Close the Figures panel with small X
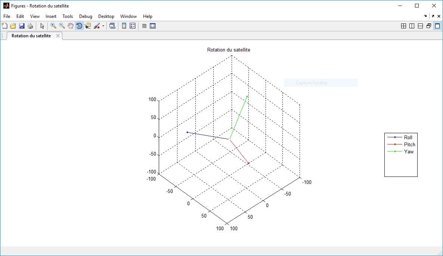The width and height of the screenshot is (443, 256). [439, 16]
